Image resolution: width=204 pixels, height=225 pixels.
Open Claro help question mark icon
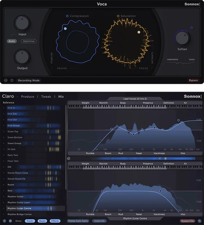[x=5, y=221]
